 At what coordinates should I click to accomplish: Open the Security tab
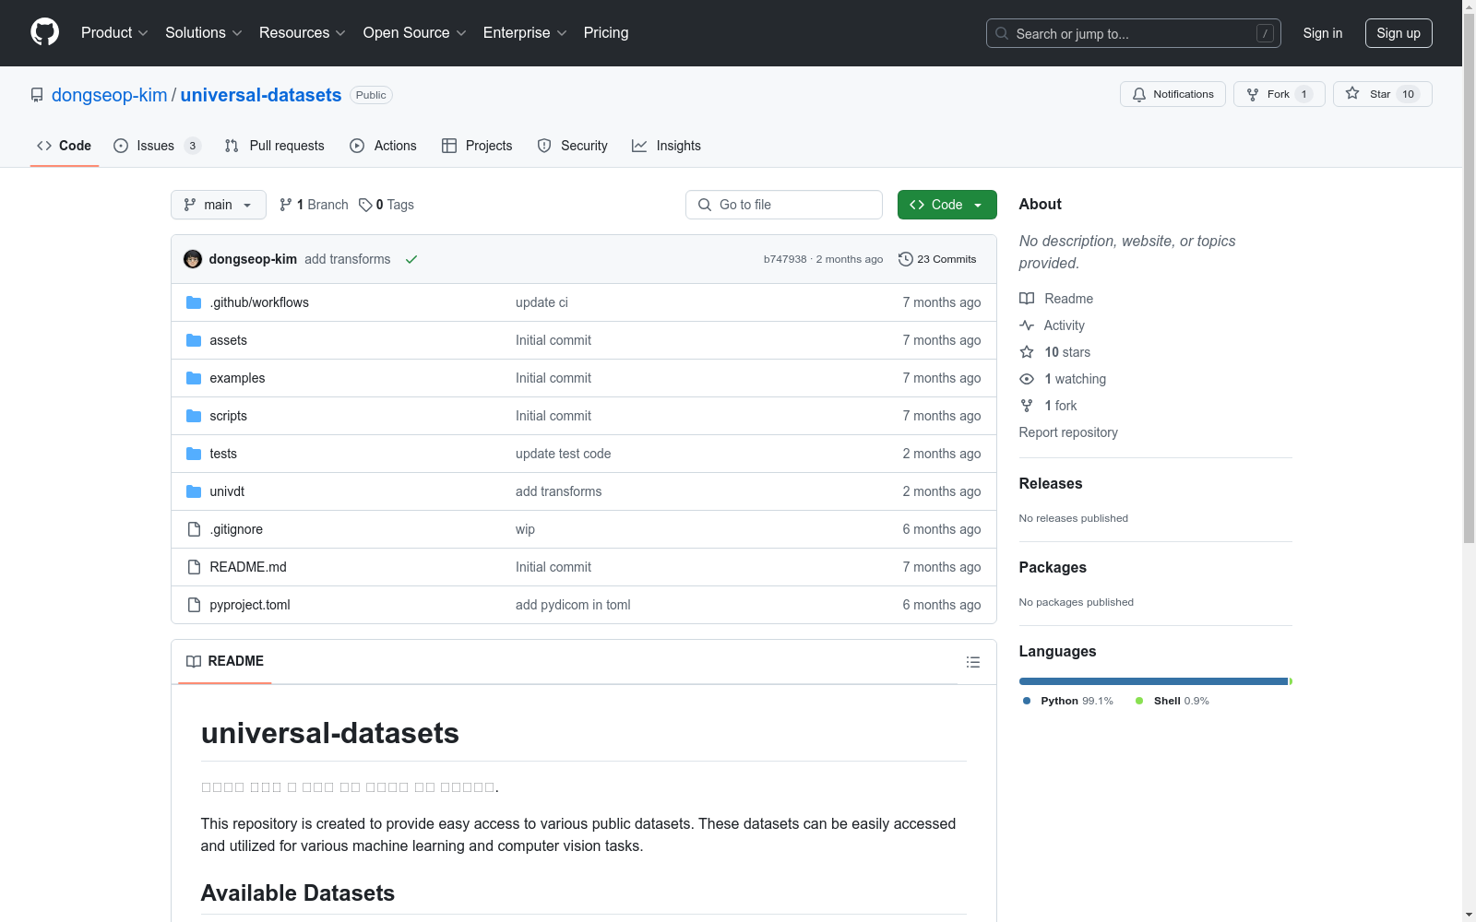point(572,146)
